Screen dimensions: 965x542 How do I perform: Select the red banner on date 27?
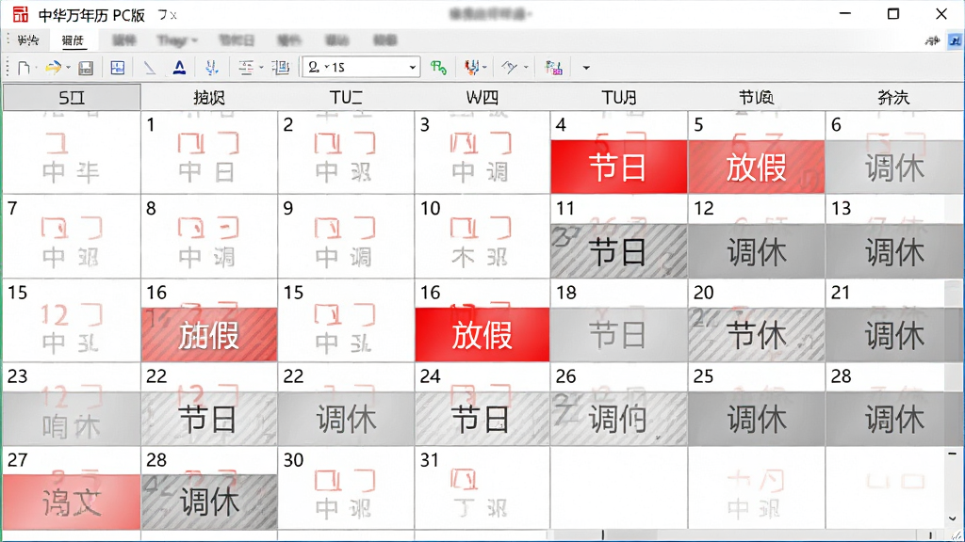click(72, 502)
